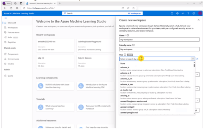The image size is (207, 138).
Task: Select hub adrama_ai_3
Action: 156,74
